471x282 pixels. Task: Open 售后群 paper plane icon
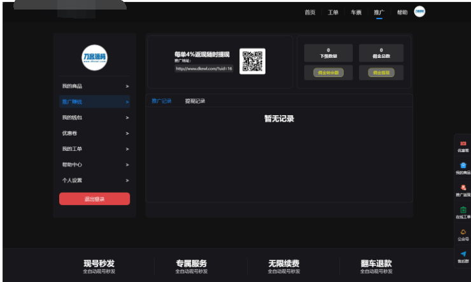point(463,254)
